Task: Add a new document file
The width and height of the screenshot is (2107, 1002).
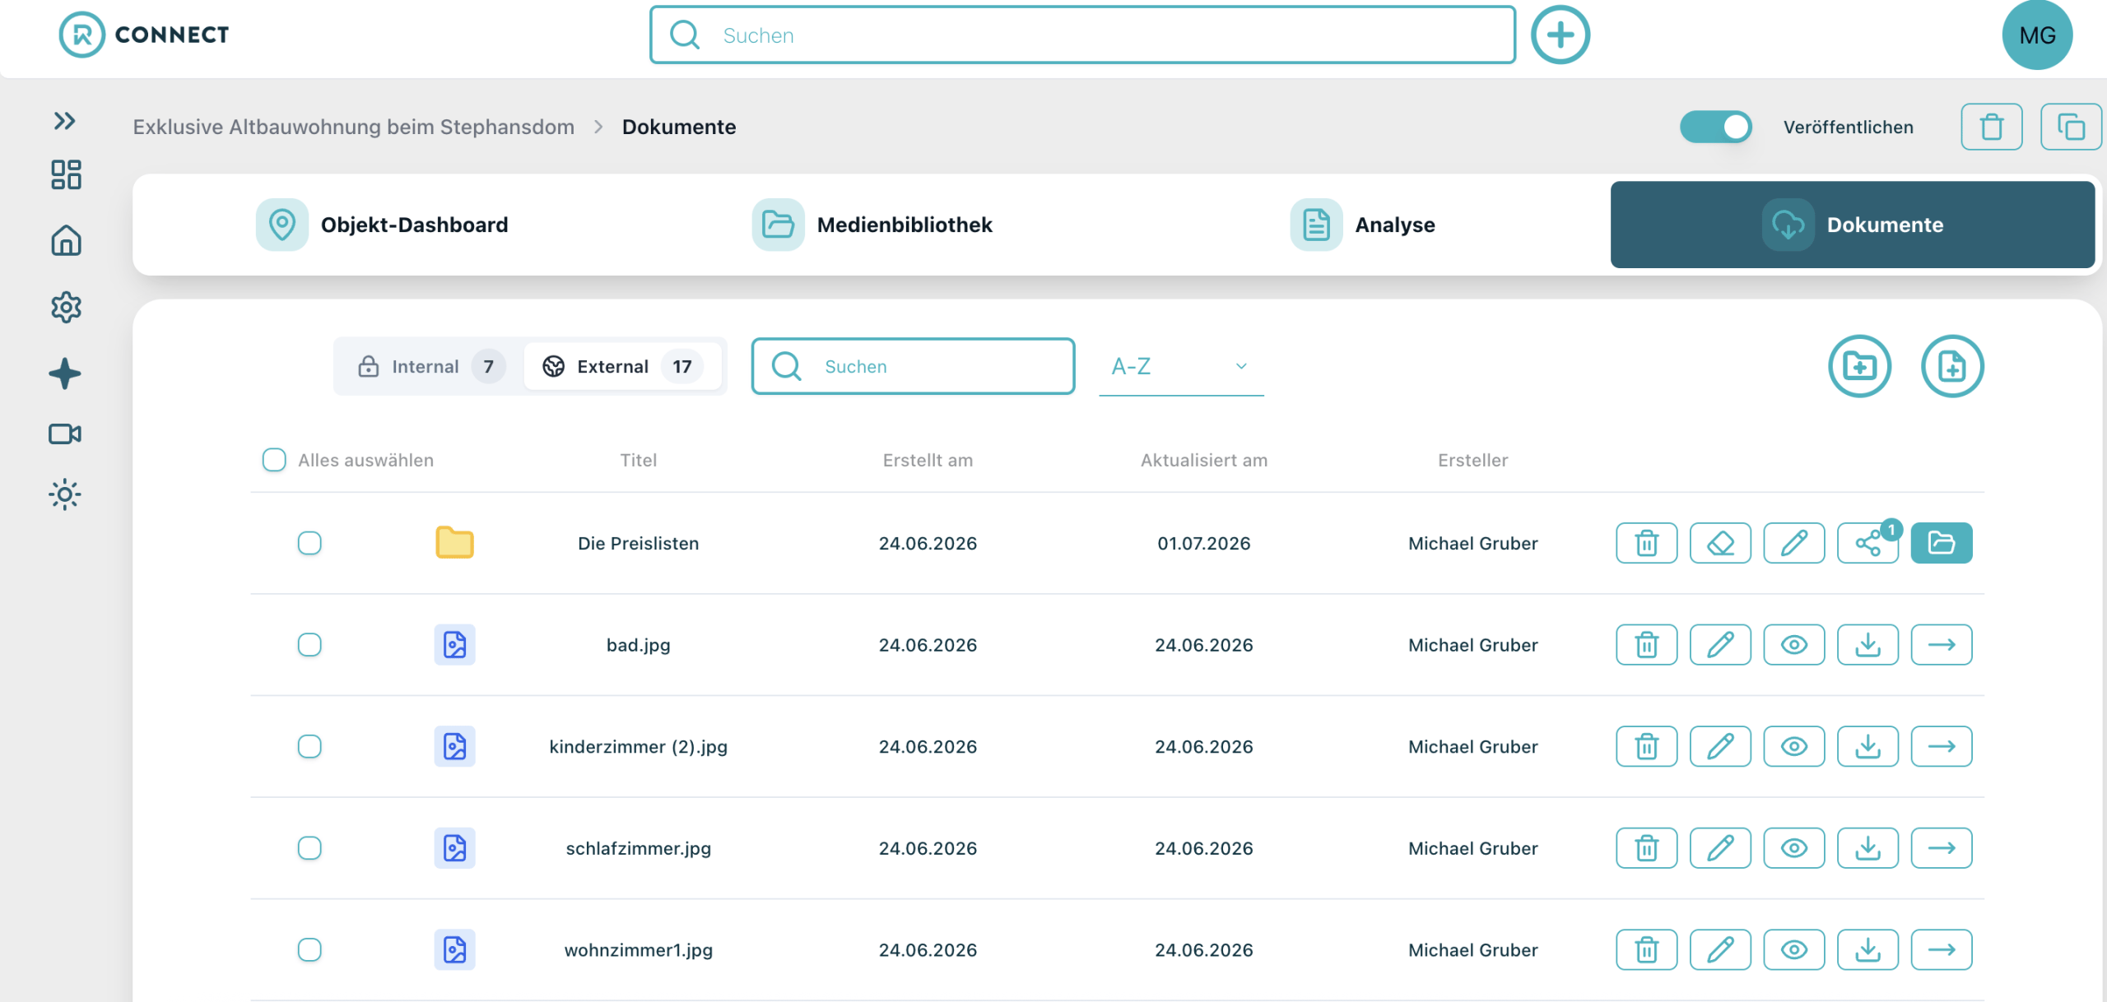Action: [x=1952, y=366]
